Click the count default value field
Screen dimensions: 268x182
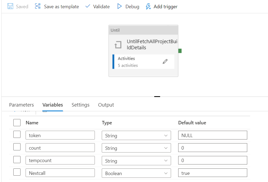click(212, 148)
